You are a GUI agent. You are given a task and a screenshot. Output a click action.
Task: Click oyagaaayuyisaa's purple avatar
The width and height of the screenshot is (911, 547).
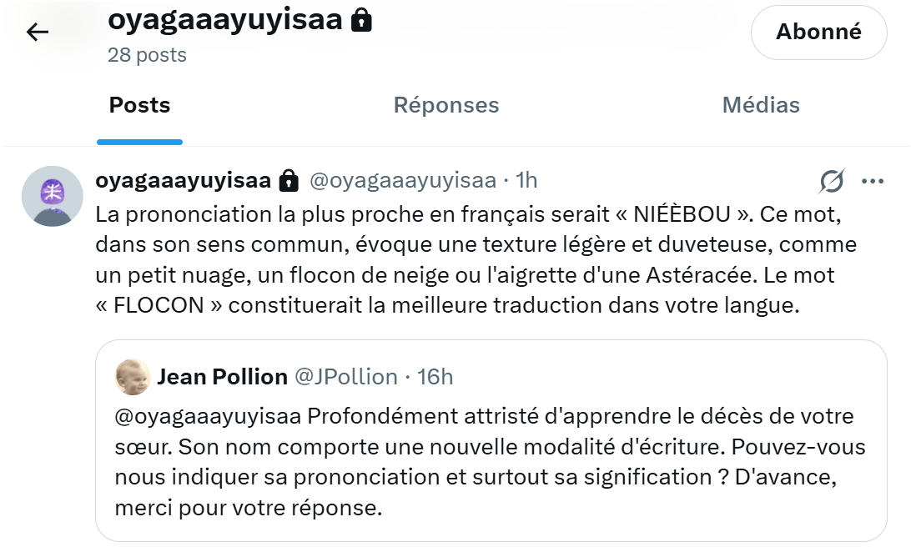(52, 197)
